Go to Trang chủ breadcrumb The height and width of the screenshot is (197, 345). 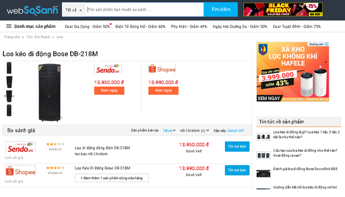coord(12,37)
